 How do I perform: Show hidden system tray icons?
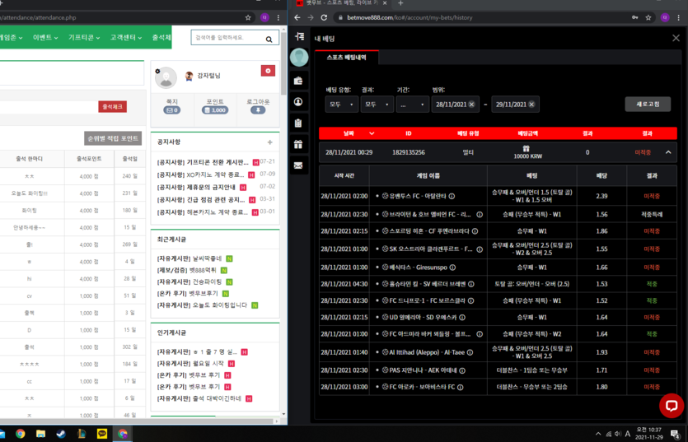[598, 434]
